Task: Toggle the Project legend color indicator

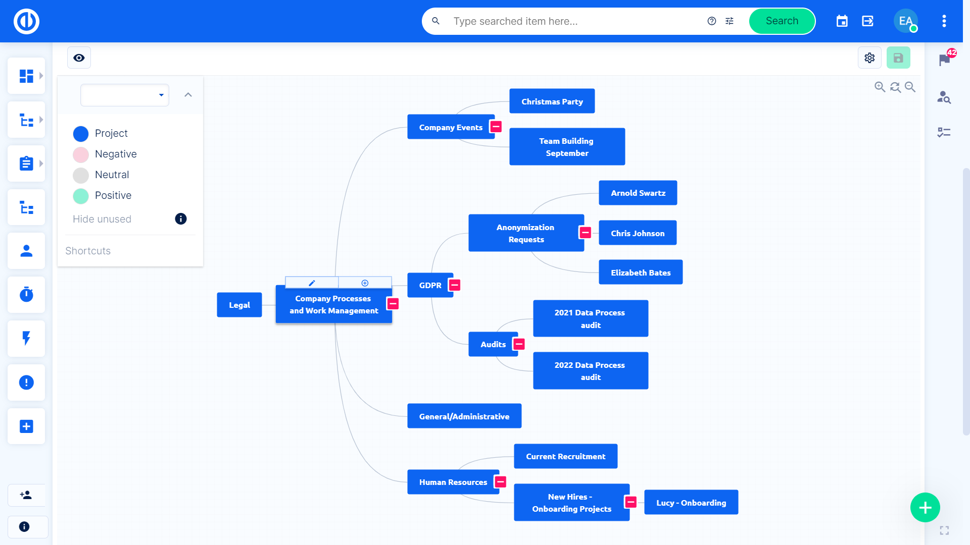Action: [x=81, y=133]
